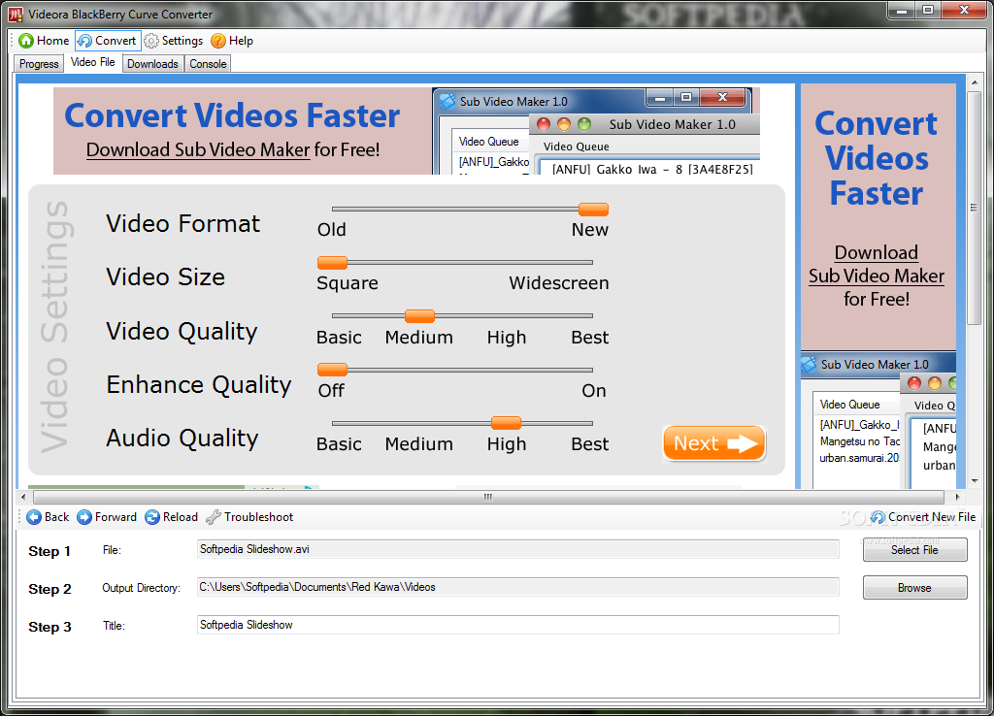
Task: Click the orange Next button
Action: [713, 443]
